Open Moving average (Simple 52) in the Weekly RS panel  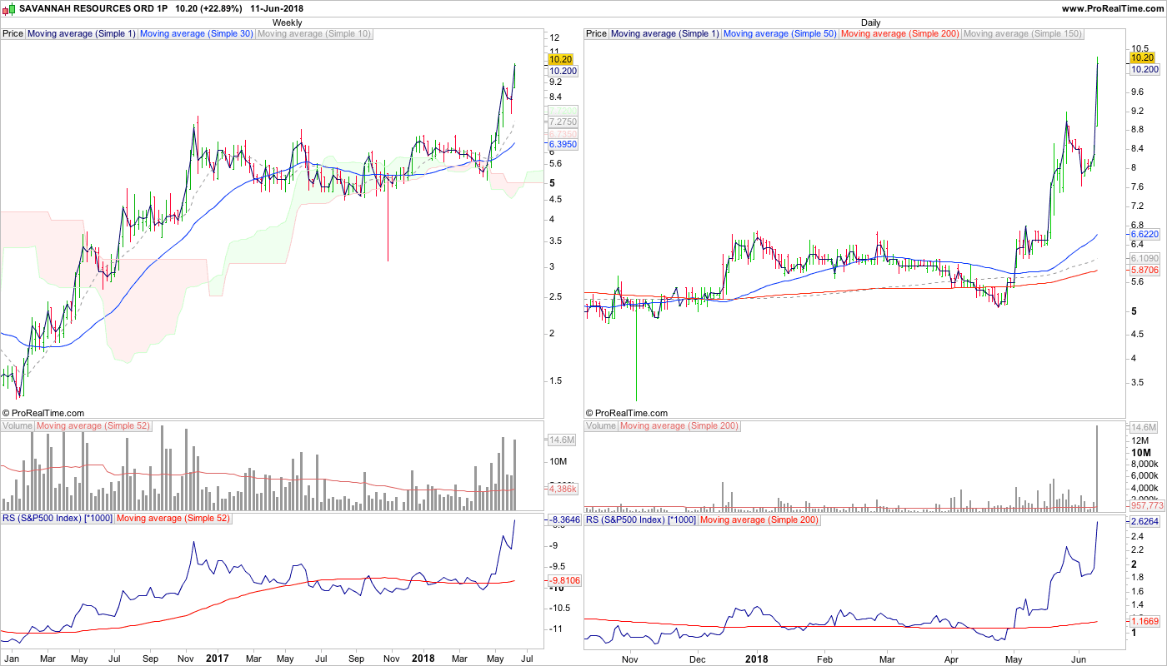pos(173,519)
